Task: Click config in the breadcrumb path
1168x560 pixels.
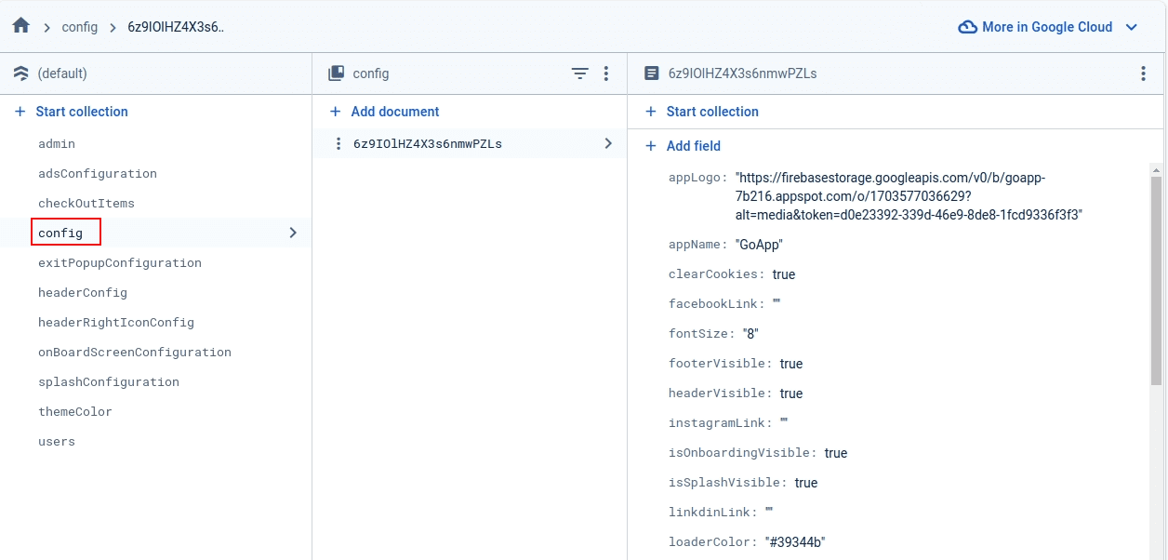Action: point(79,27)
